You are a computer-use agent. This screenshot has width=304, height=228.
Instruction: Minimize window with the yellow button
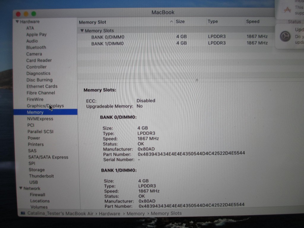[x=26, y=14]
